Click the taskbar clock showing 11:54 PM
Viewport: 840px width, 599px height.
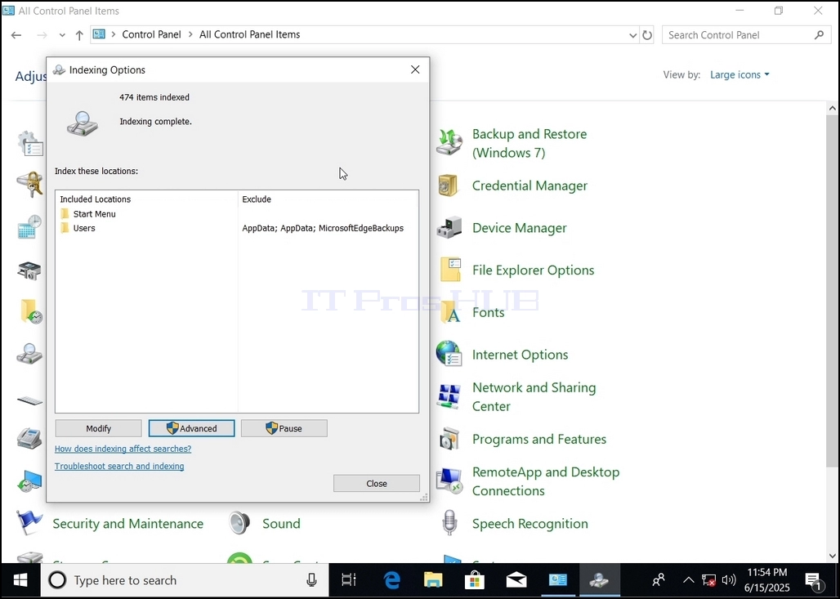point(767,580)
